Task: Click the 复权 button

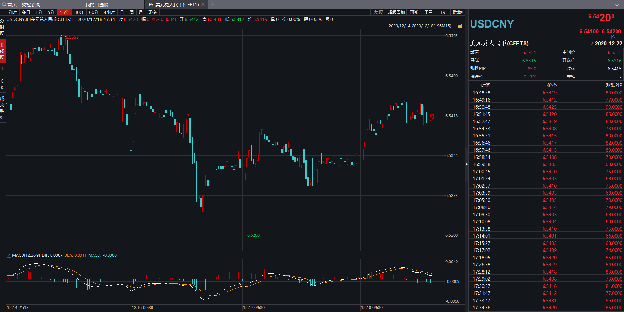Action: [x=378, y=12]
